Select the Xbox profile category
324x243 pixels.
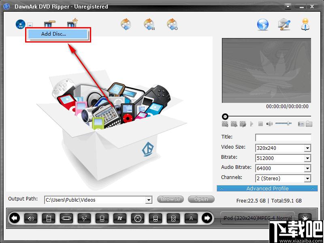[138, 218]
